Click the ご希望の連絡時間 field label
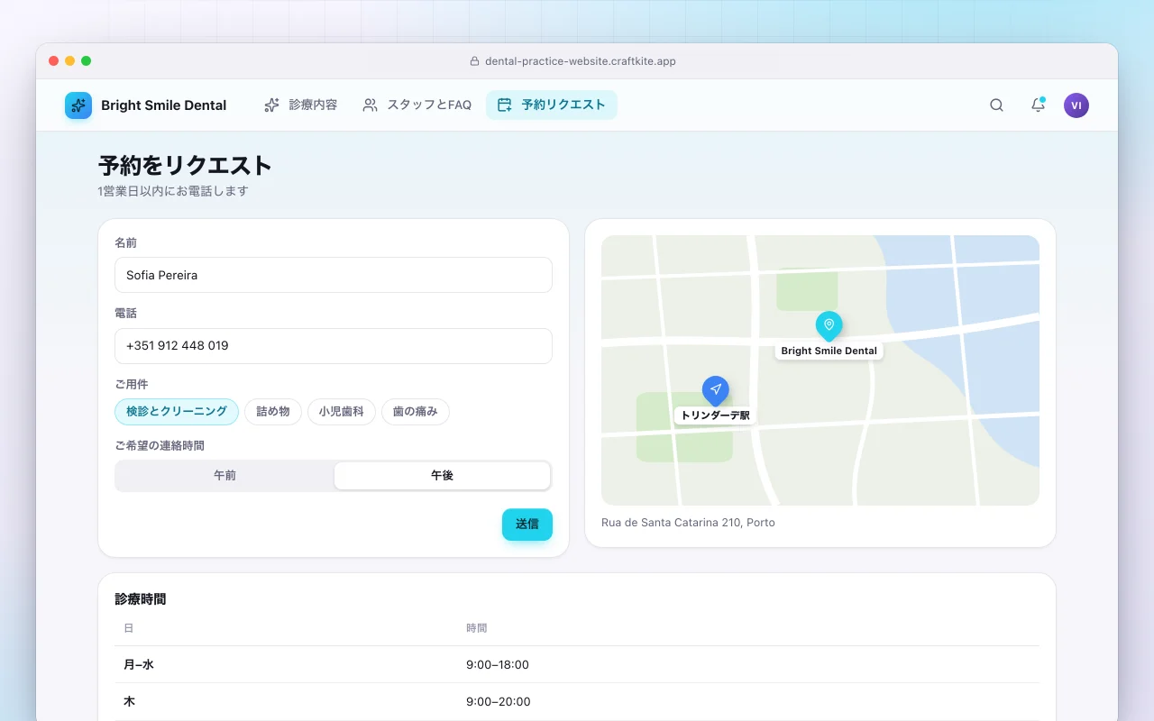 coord(160,445)
